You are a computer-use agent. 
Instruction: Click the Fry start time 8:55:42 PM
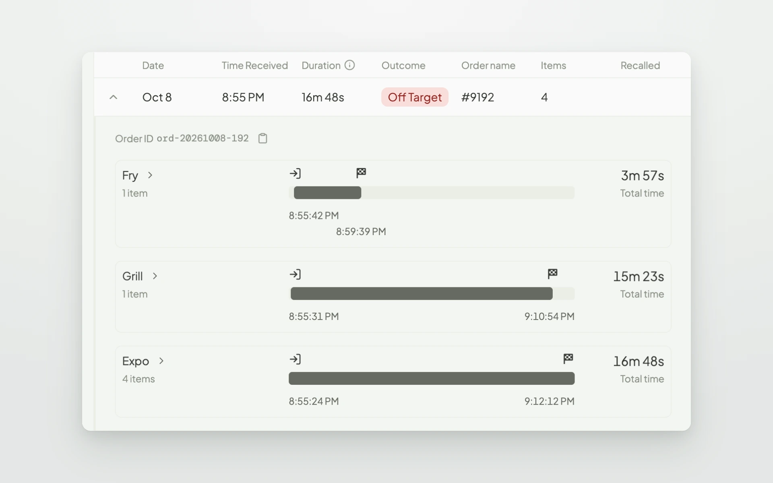[314, 215]
